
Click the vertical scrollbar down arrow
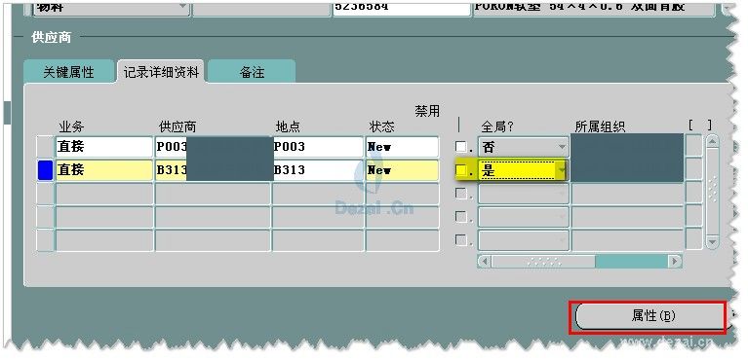pyautogui.click(x=712, y=242)
